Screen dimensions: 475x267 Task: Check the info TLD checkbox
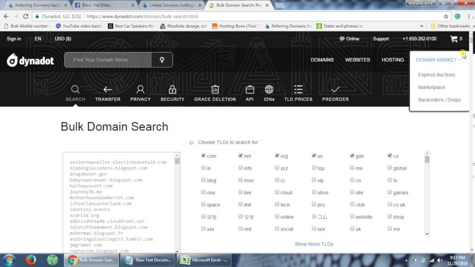point(241,168)
